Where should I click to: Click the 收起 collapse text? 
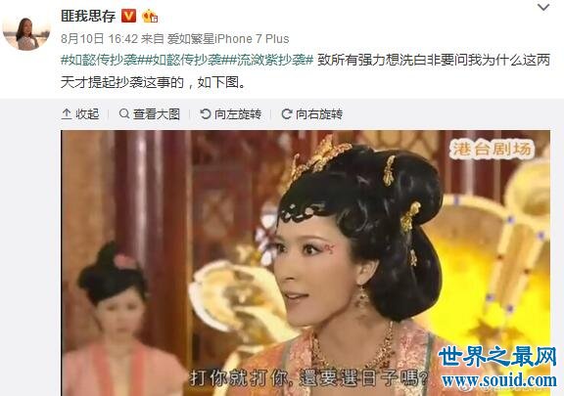pyautogui.click(x=87, y=114)
